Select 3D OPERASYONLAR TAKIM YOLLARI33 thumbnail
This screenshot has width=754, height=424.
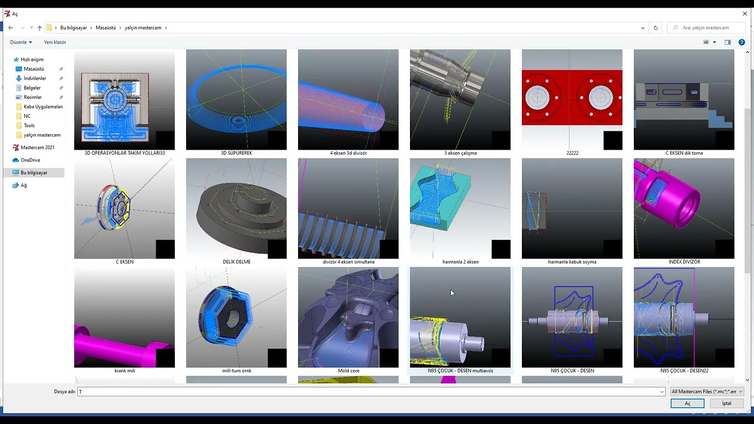click(x=124, y=100)
